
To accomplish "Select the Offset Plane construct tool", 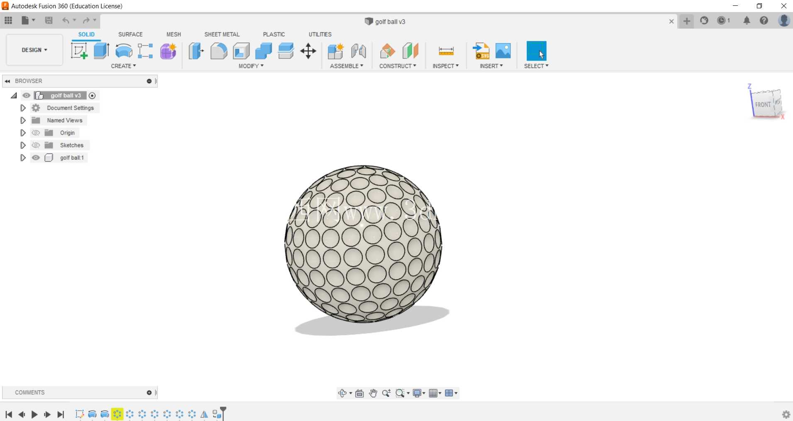I will click(x=387, y=51).
